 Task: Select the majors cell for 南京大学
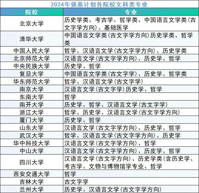(131, 89)
